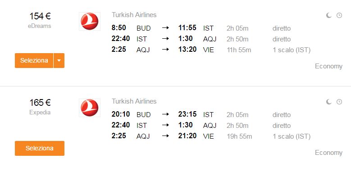The image size is (351, 172).
Task: Click the clock icon on the 165 € flight
Action: point(339,102)
